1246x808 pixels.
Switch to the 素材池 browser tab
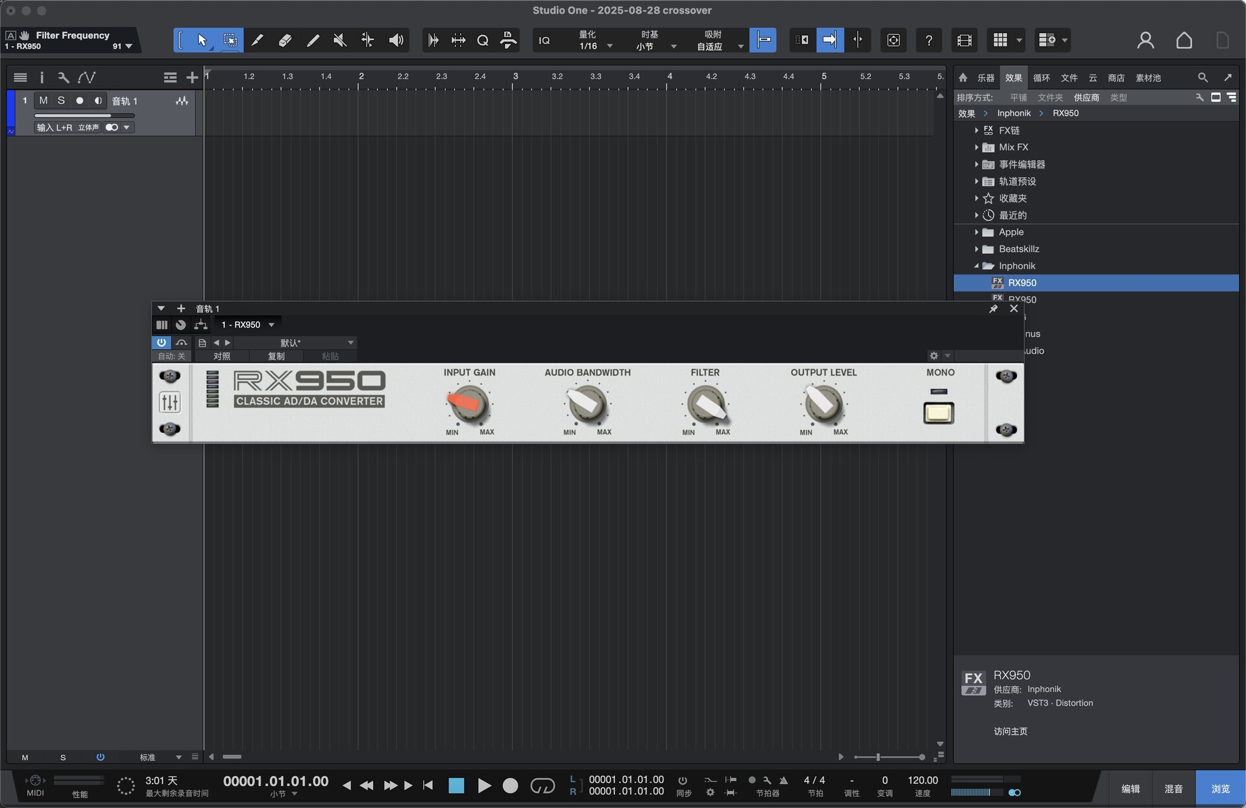pyautogui.click(x=1148, y=78)
